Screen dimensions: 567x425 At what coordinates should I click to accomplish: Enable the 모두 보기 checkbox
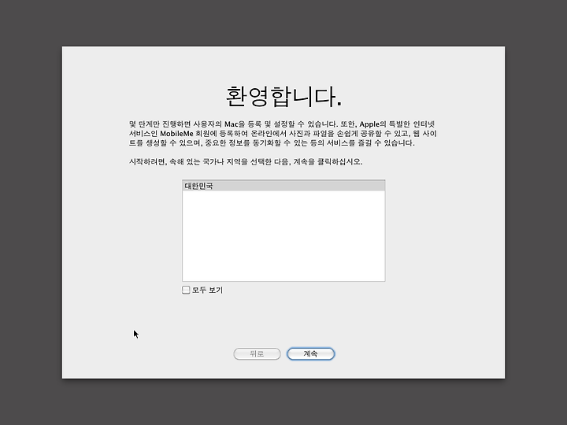tap(186, 290)
